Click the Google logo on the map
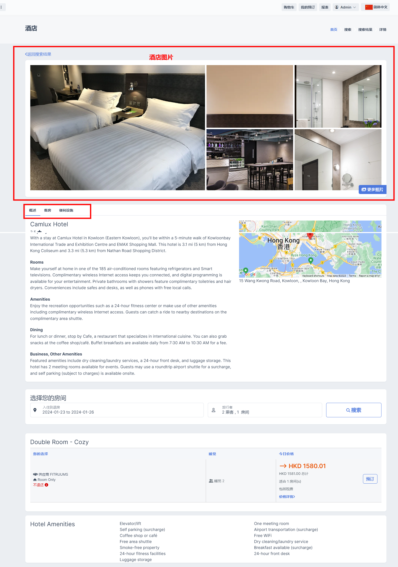The image size is (398, 567). [x=249, y=274]
